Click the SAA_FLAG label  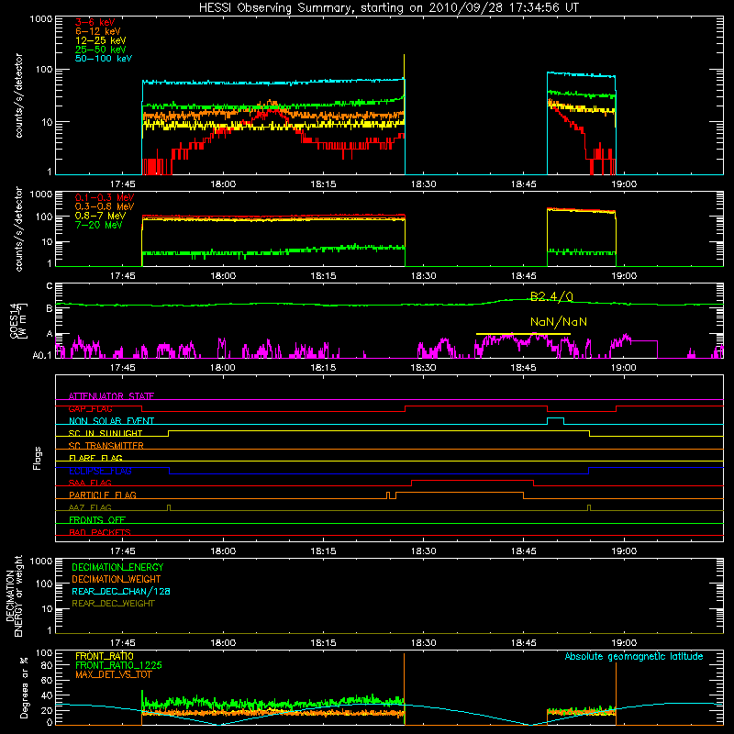[90, 483]
